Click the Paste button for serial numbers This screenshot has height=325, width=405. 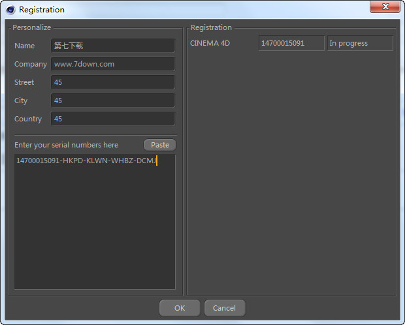[x=160, y=145]
